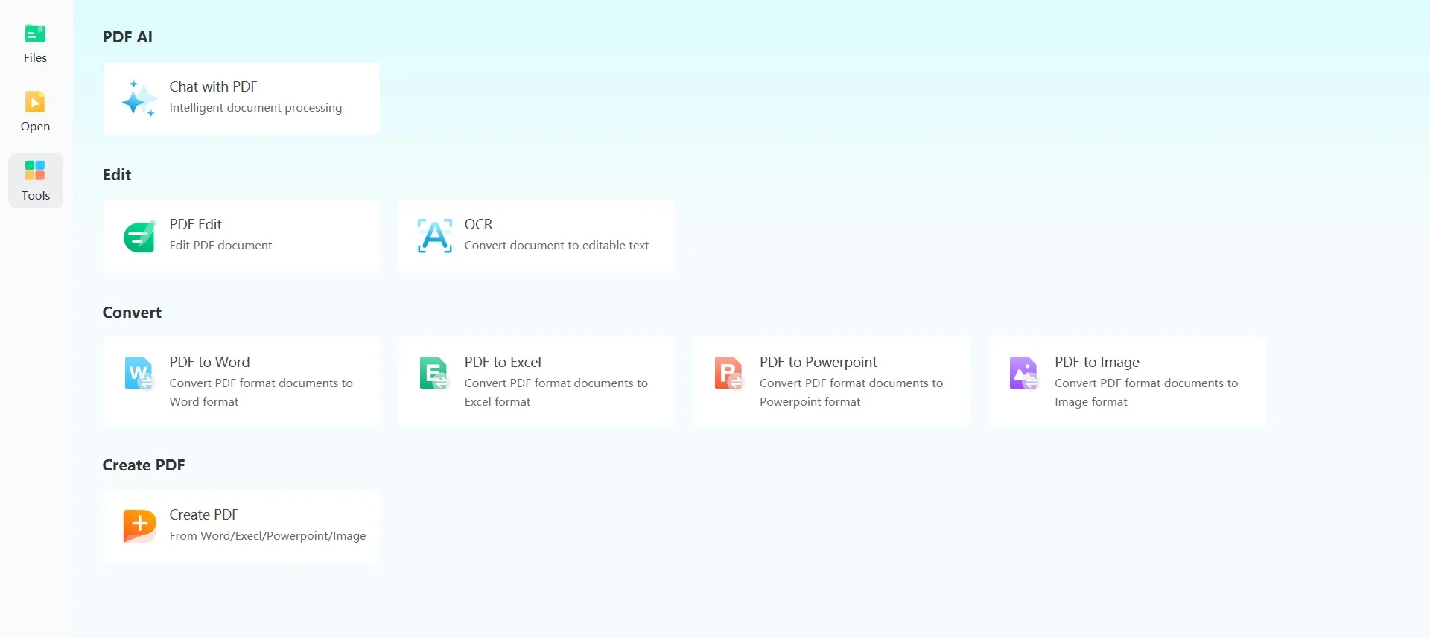Image resolution: width=1430 pixels, height=638 pixels.
Task: Select the Create PDF card title
Action: [203, 514]
